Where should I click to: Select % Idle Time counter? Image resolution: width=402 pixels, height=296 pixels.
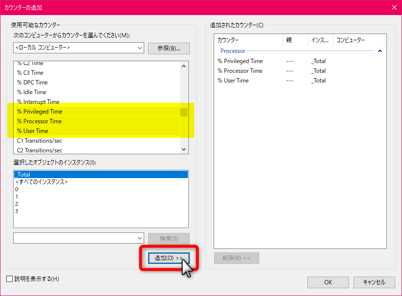pyautogui.click(x=99, y=92)
